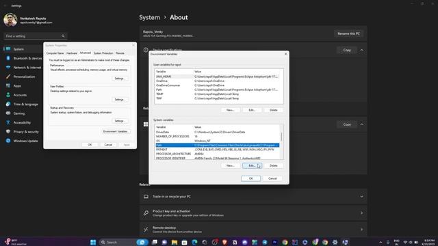
Task: Select PROCESSOR_ARCHITECTURE row in System variables
Action: (218, 154)
